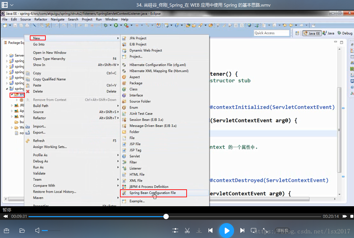Screen dimensions: 354x238
Task: Adjust the video progress slider knob
Action: coord(166,216)
